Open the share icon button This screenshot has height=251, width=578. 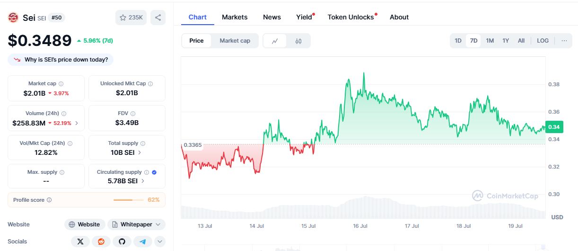point(158,18)
